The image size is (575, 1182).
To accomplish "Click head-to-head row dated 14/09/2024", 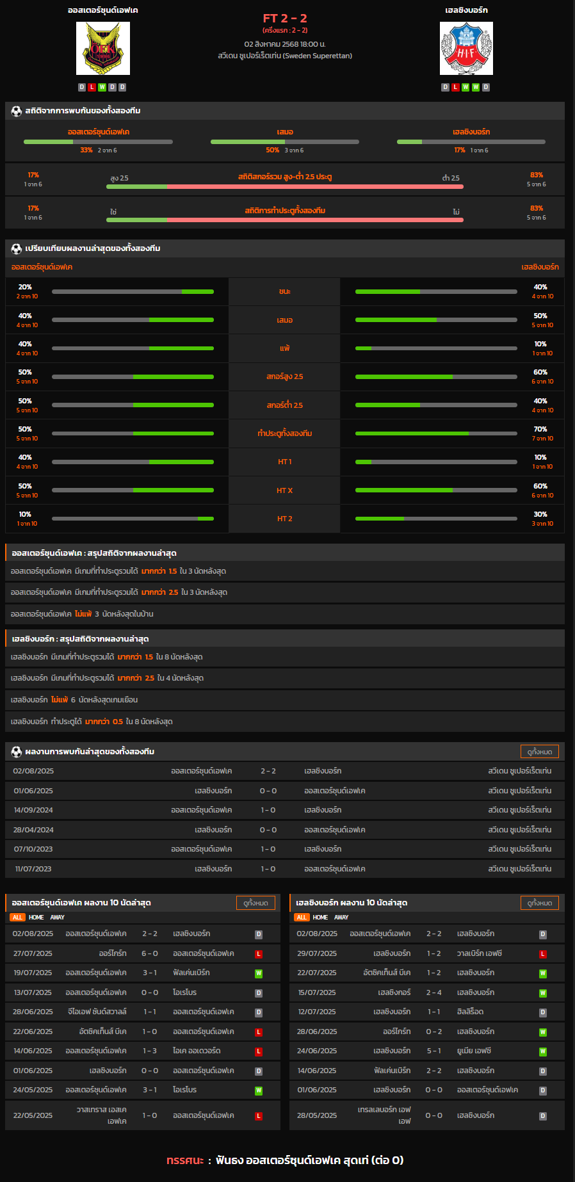I will (285, 810).
